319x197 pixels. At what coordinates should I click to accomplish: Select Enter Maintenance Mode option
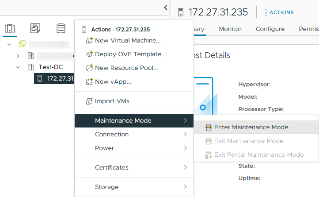click(256, 127)
